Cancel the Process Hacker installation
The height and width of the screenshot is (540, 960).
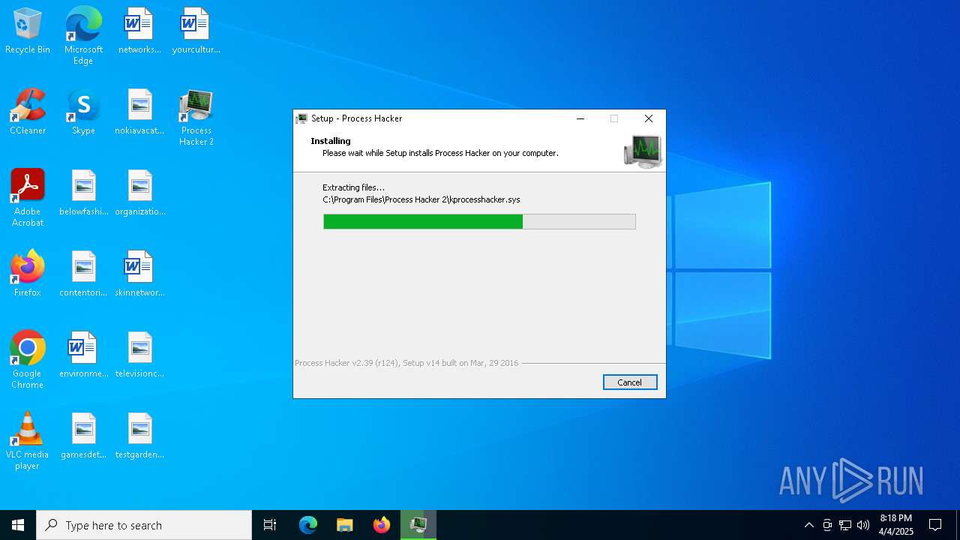click(x=630, y=382)
